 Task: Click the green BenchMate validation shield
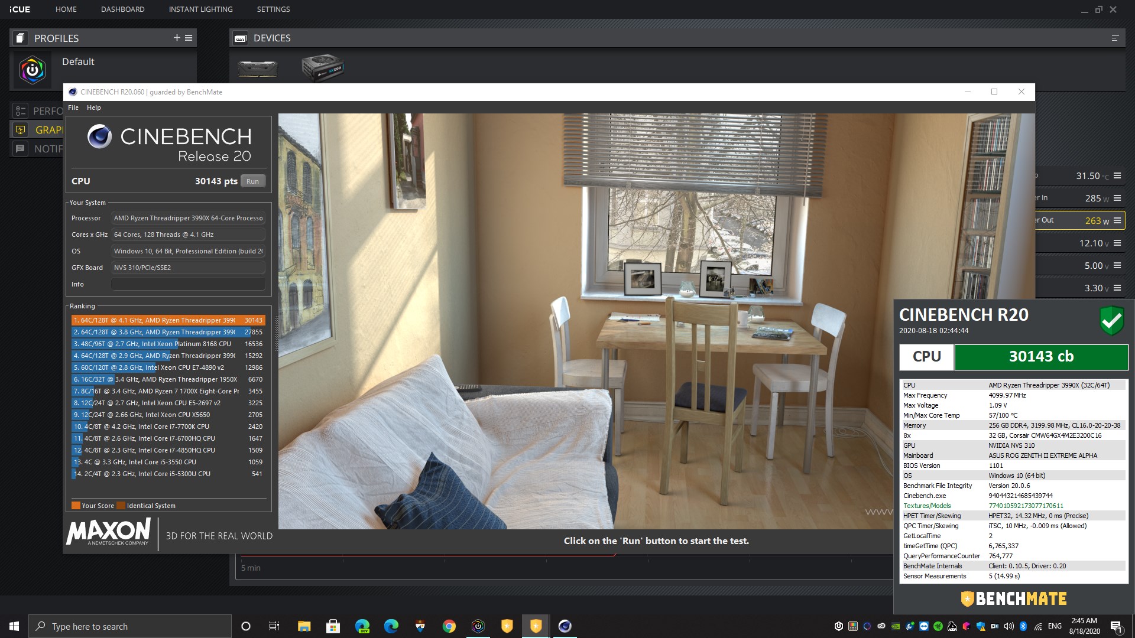pos(1111,321)
